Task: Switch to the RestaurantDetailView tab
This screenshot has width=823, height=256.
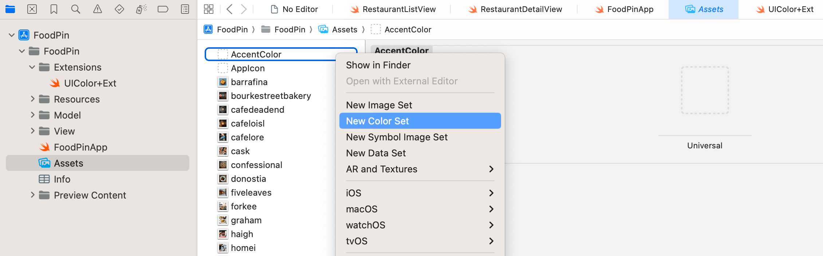Action: coord(515,9)
